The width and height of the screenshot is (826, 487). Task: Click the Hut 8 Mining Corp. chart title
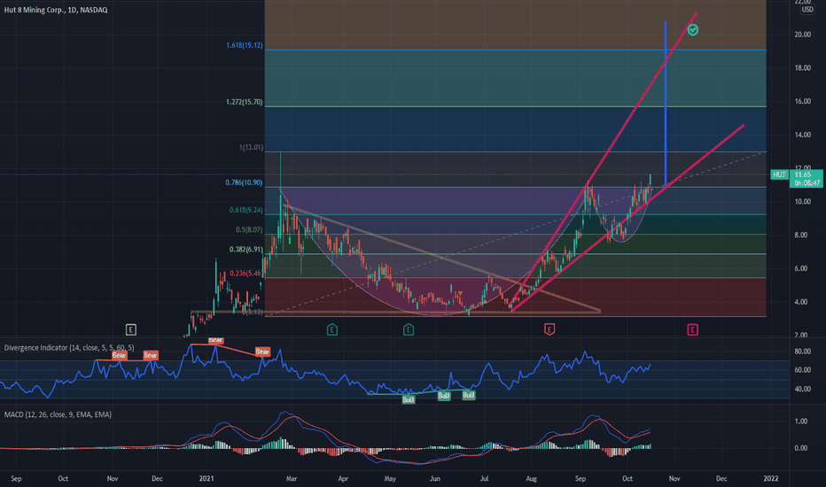[56, 10]
